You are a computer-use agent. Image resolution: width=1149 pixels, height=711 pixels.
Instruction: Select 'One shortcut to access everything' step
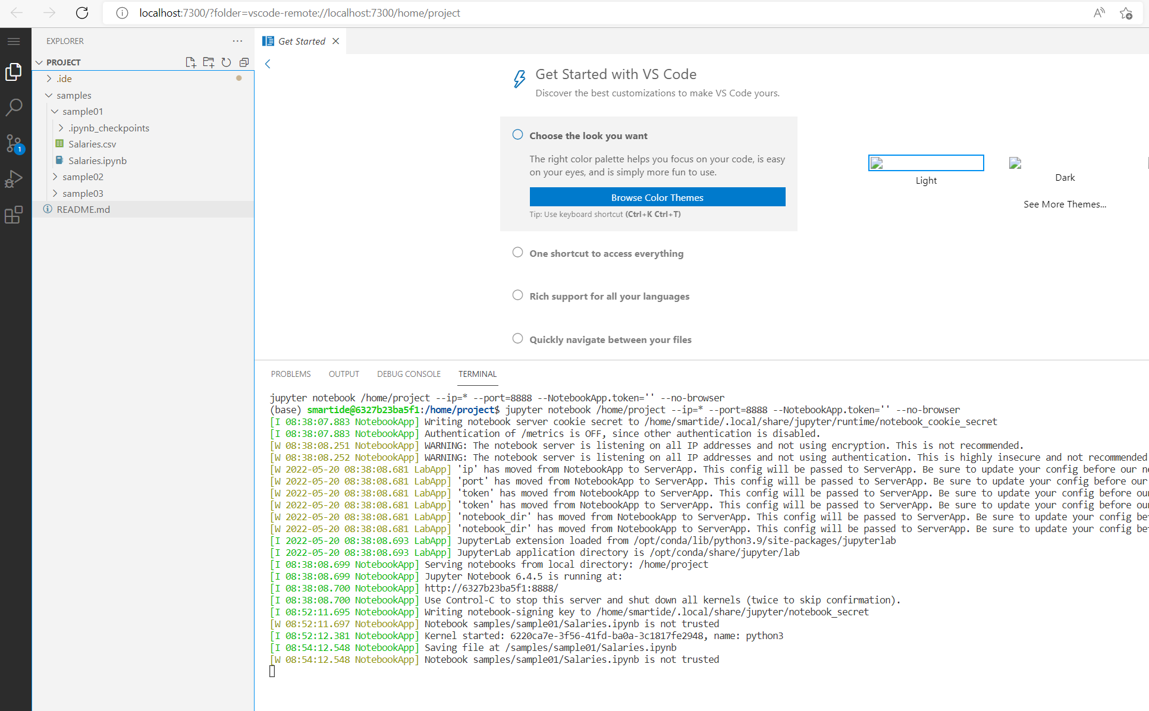pyautogui.click(x=606, y=253)
